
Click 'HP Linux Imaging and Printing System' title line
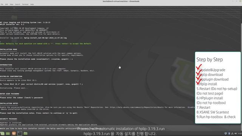[x=25, y=22]
